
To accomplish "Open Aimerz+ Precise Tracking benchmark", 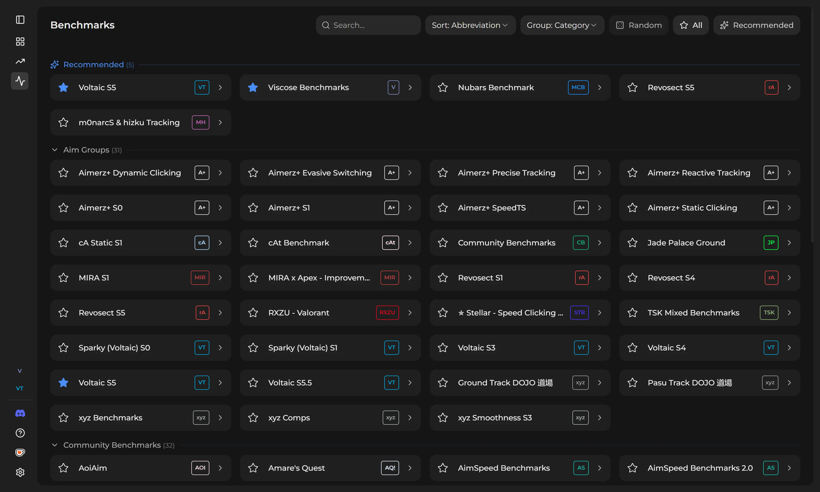I will coord(520,173).
